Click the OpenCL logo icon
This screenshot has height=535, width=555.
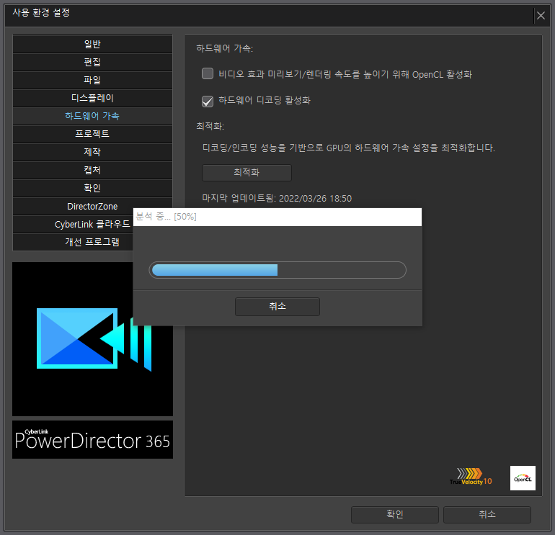click(x=523, y=478)
